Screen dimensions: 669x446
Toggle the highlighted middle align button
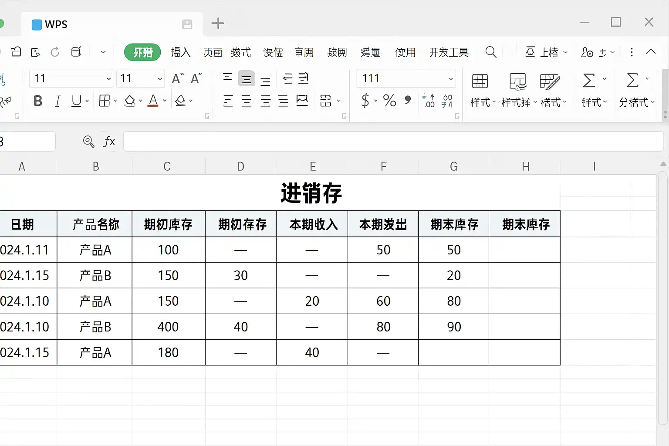tap(246, 79)
